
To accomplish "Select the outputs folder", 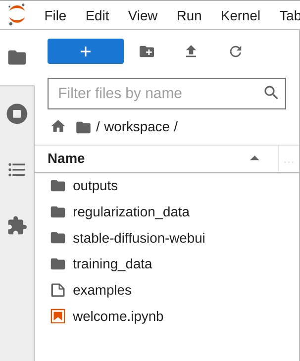I will click(x=95, y=186).
